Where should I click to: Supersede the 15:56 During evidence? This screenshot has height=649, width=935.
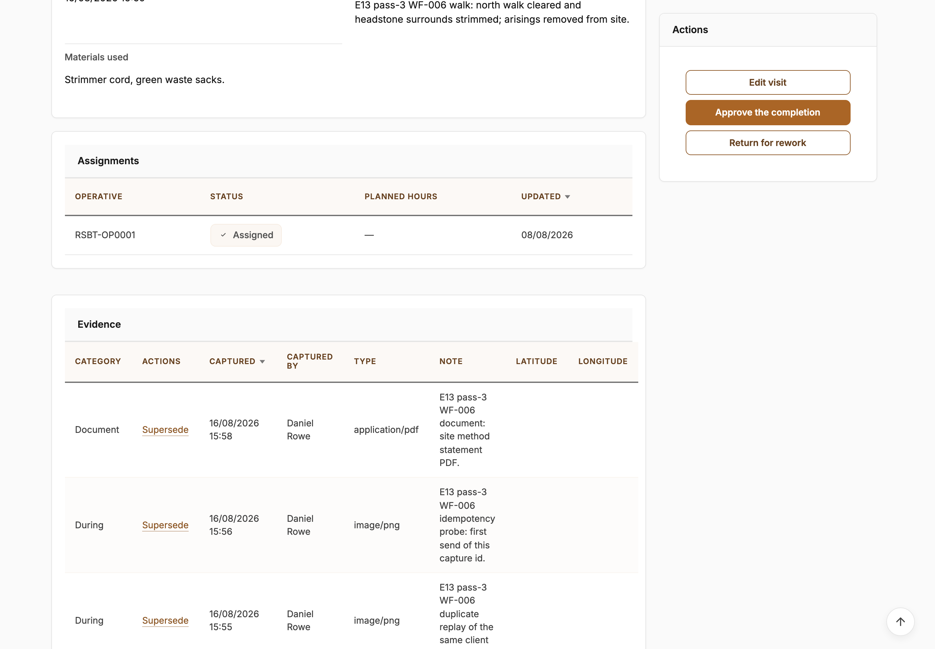pos(165,525)
